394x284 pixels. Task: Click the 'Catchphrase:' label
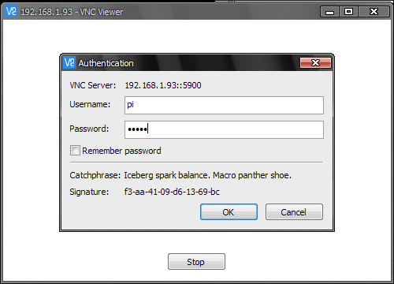(x=95, y=175)
